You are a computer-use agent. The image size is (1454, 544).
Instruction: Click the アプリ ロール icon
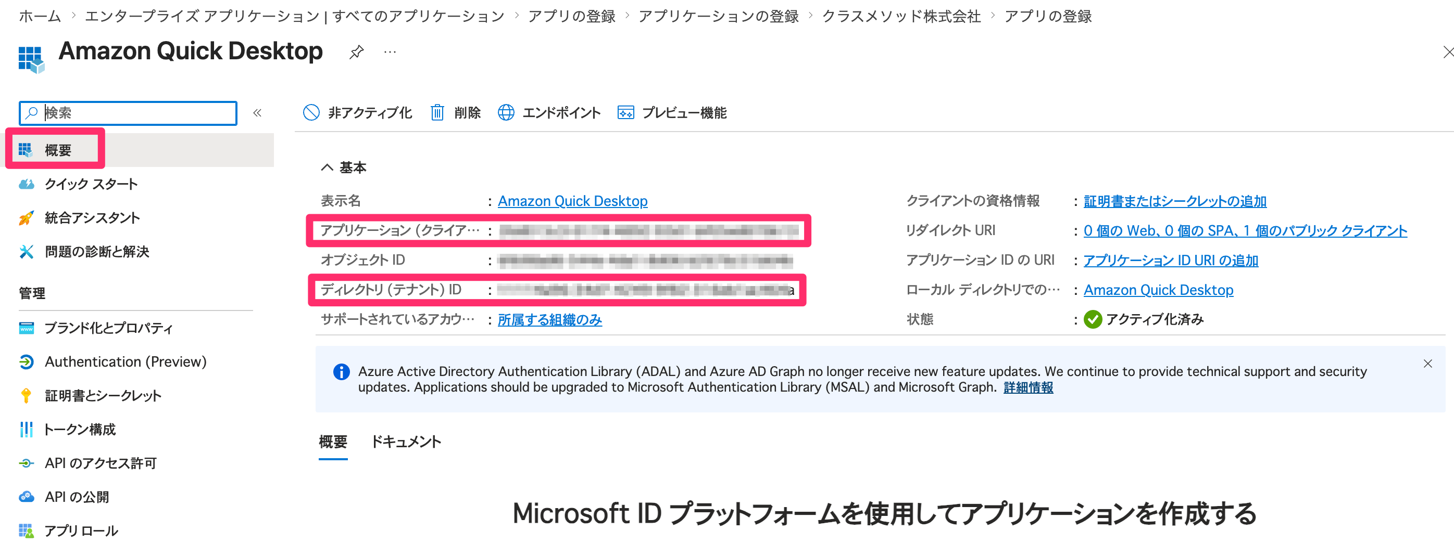pyautogui.click(x=26, y=530)
